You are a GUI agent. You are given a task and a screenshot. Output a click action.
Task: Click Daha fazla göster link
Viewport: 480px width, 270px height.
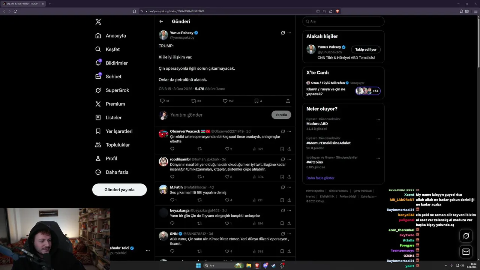click(320, 178)
